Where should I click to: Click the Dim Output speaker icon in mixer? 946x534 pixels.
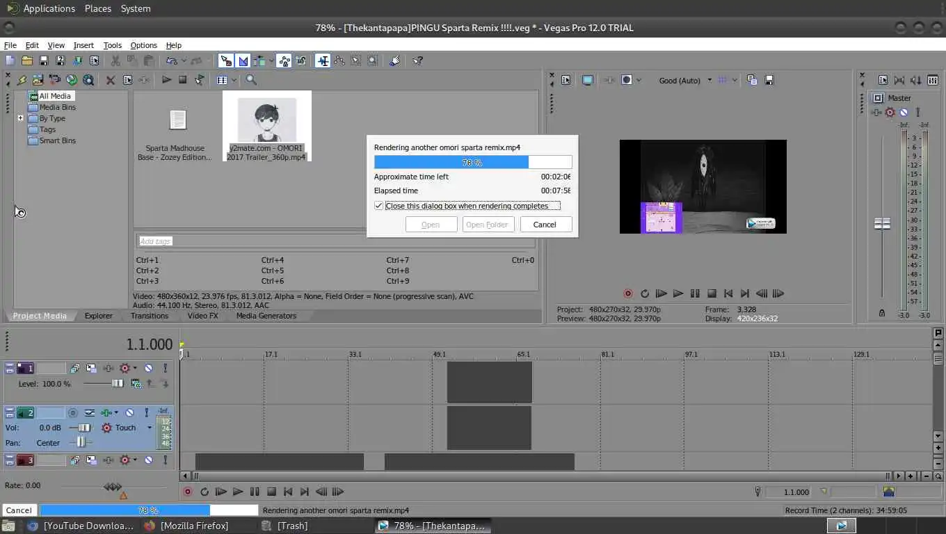click(x=916, y=80)
